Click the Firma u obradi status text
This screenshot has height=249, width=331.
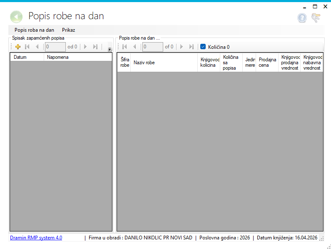140,238
